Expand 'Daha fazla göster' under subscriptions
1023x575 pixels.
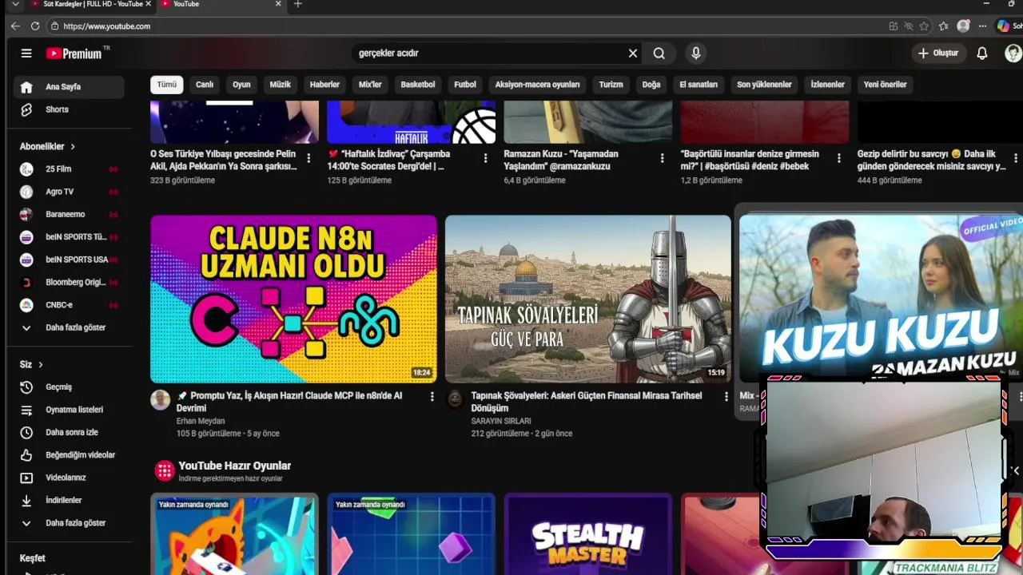point(69,327)
